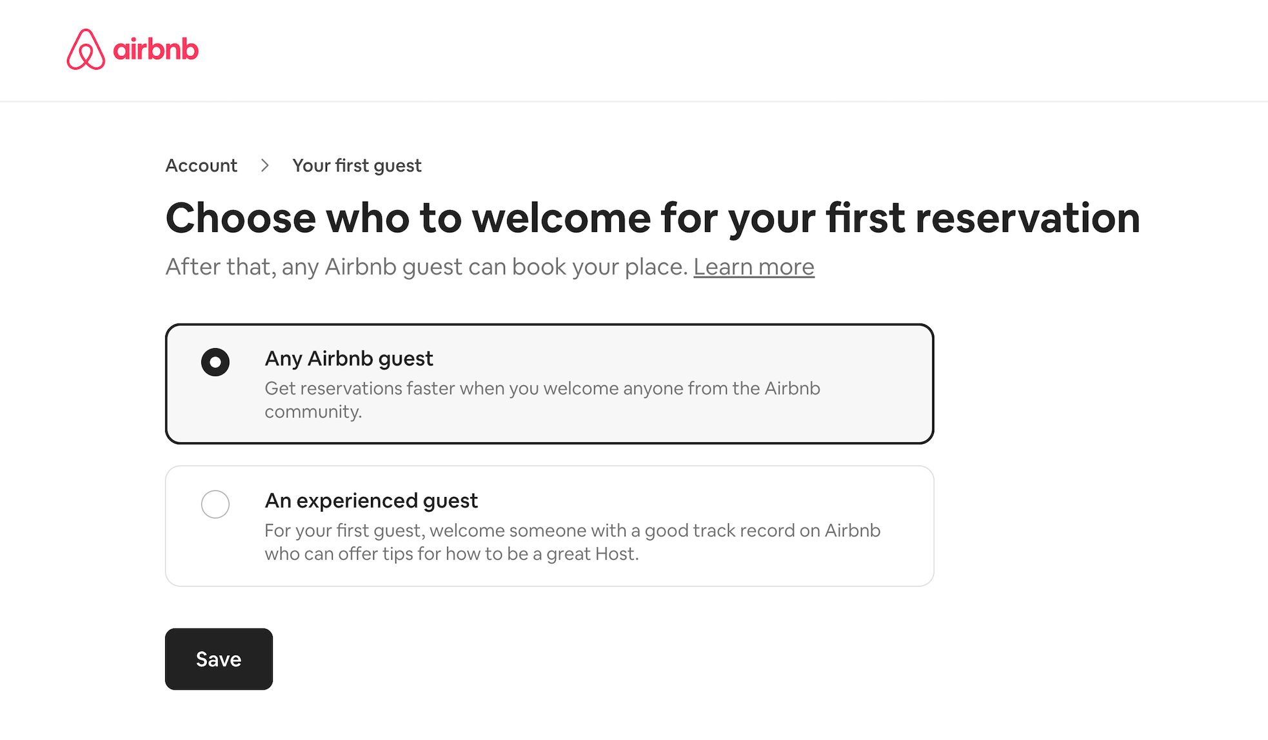The height and width of the screenshot is (740, 1268).
Task: Select the 'Your first guest' breadcrumb item
Action: point(357,166)
